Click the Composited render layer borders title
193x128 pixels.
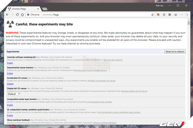pyautogui.click(x=22, y=99)
